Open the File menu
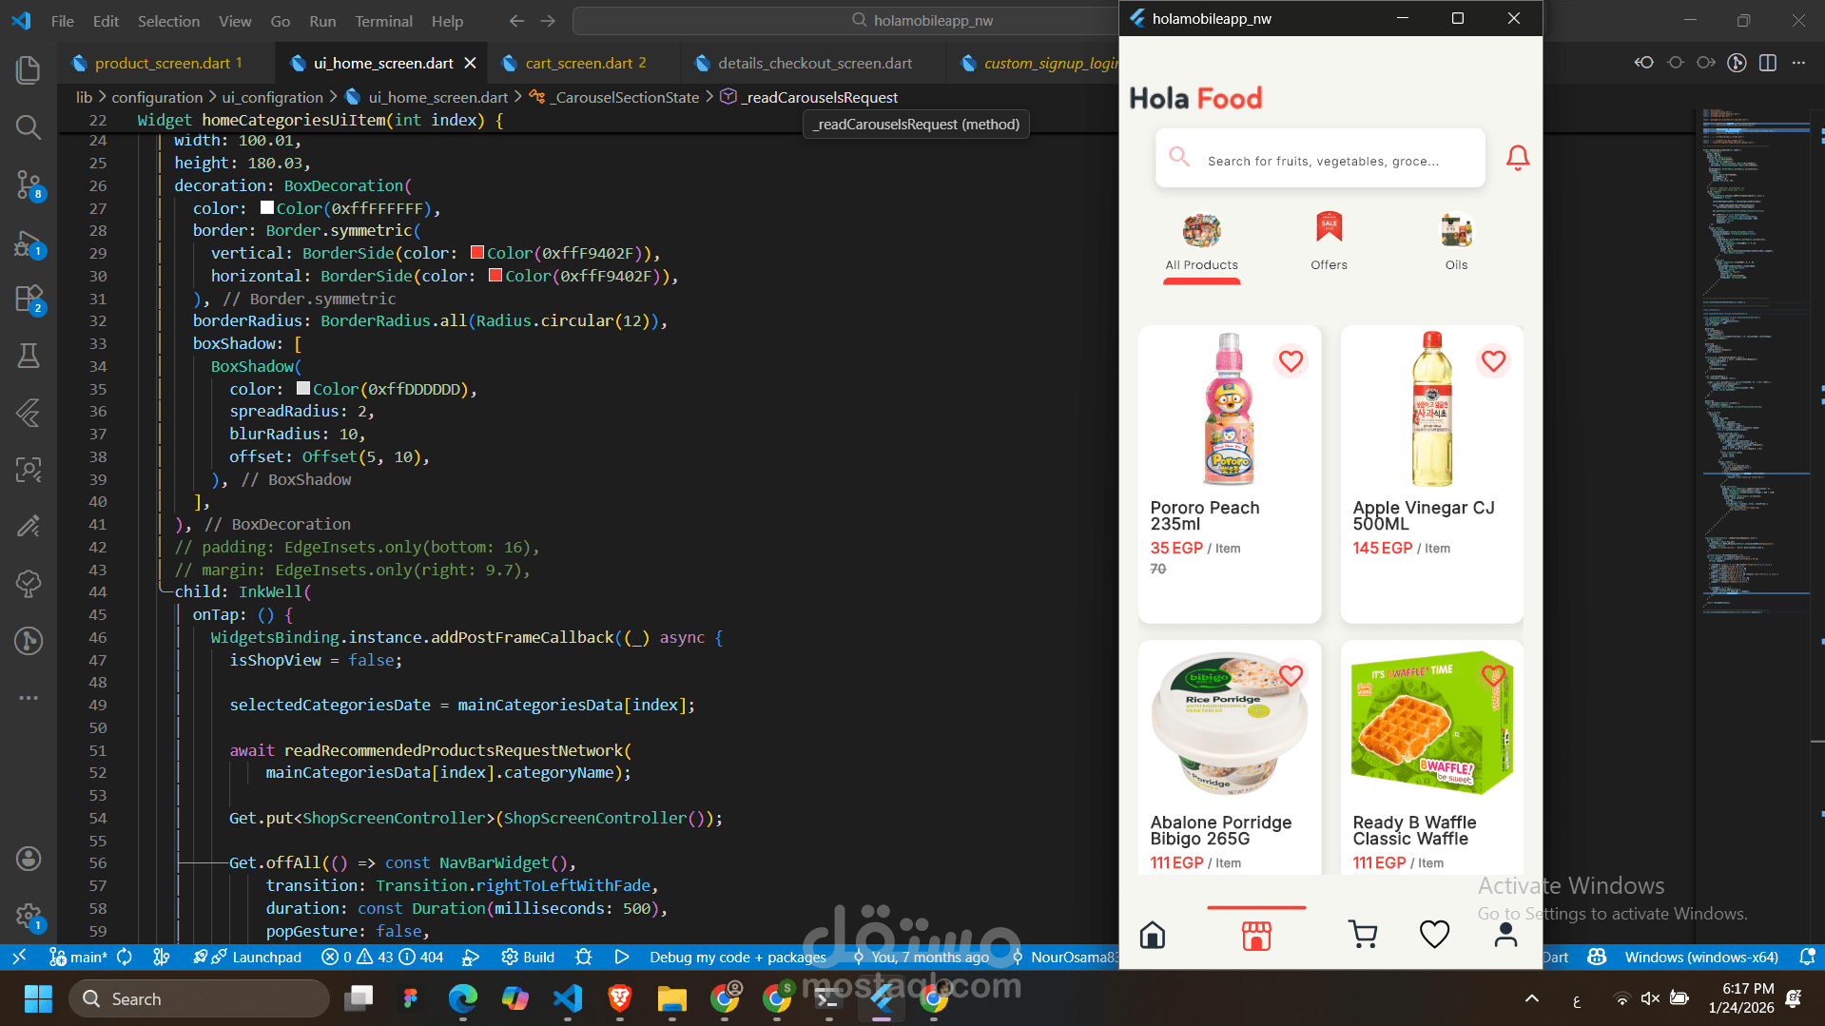1825x1026 pixels. 63,21
